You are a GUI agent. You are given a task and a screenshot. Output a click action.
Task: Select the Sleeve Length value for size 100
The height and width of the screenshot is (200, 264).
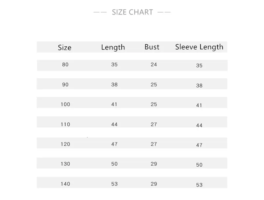coord(199,105)
